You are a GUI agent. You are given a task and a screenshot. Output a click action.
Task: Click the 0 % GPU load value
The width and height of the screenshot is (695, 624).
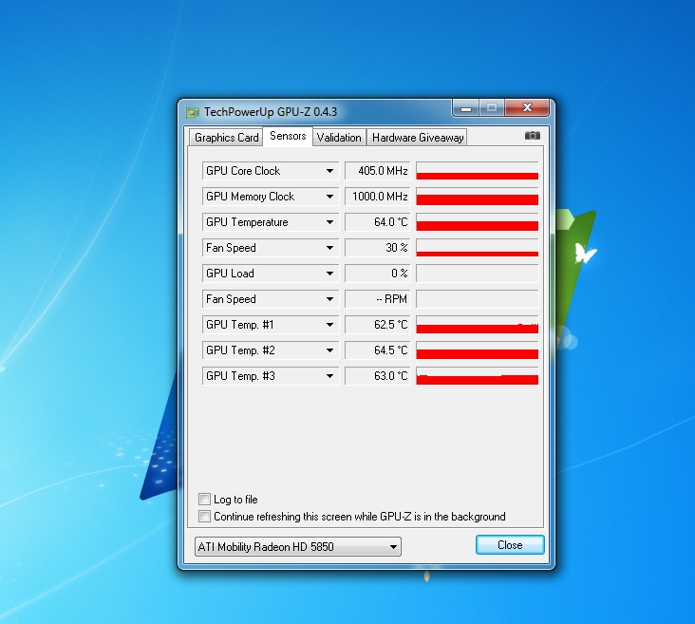(x=377, y=274)
